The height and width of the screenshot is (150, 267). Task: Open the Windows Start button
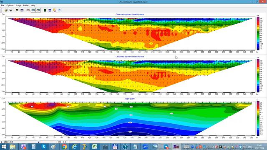[4, 147]
